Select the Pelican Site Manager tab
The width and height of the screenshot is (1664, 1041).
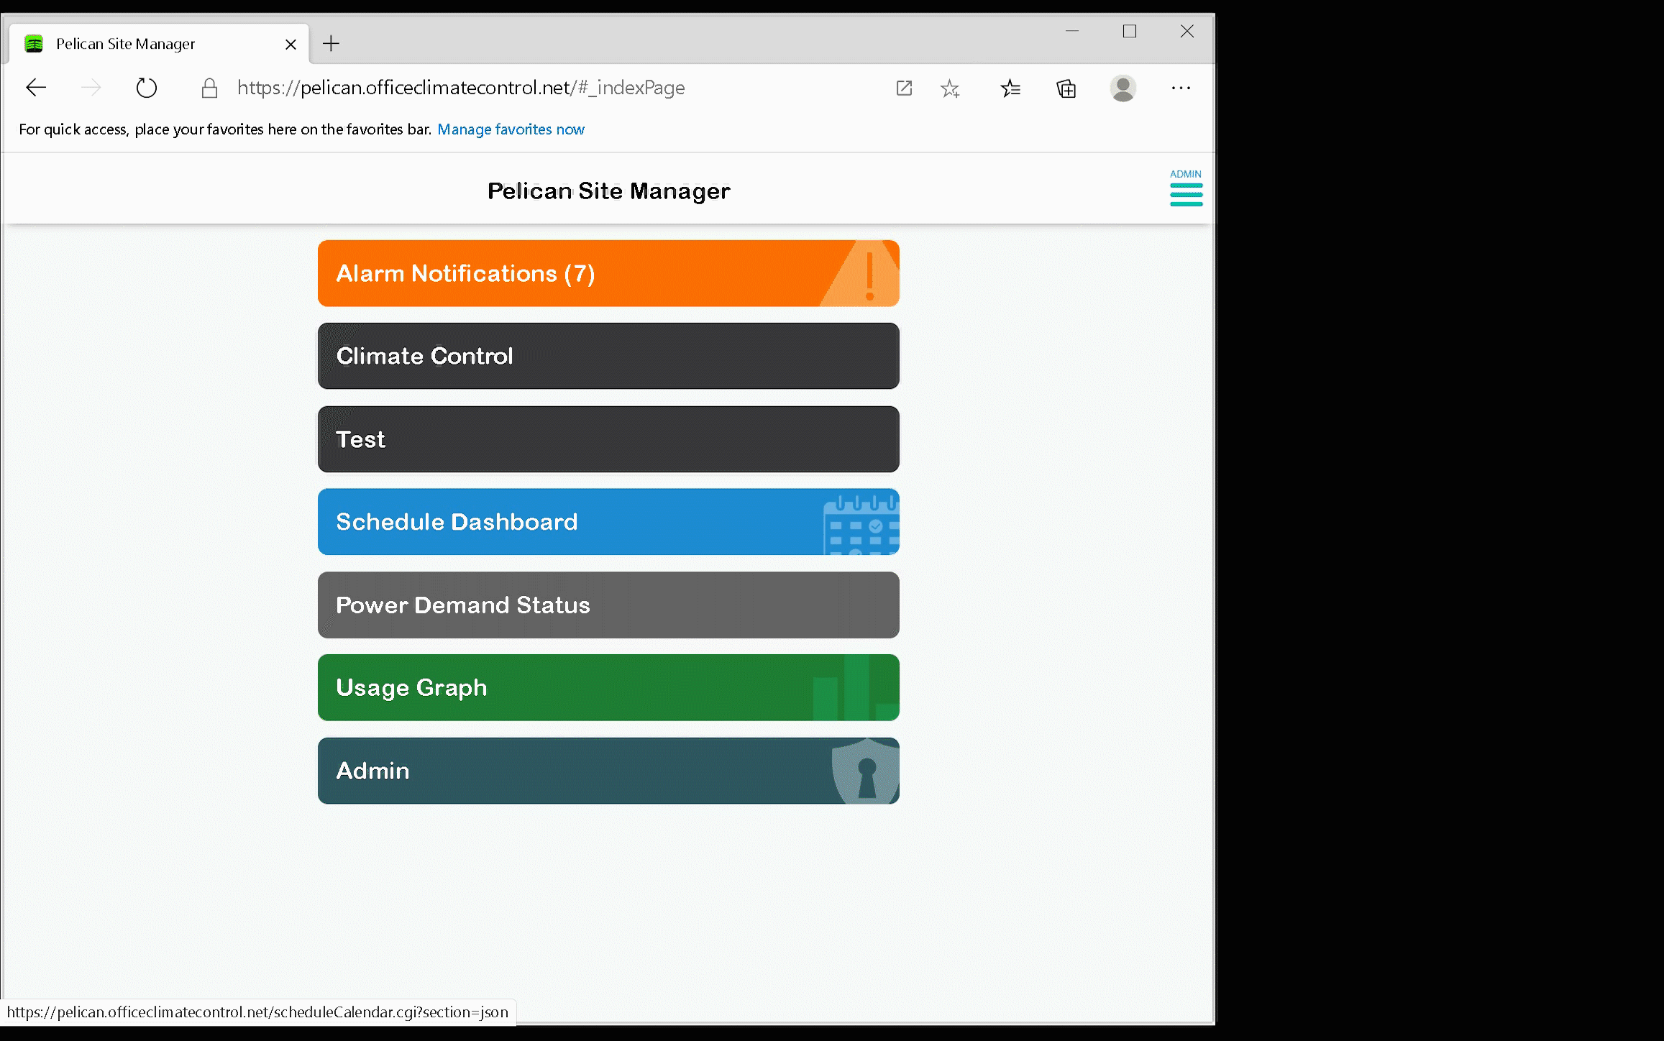pos(159,44)
